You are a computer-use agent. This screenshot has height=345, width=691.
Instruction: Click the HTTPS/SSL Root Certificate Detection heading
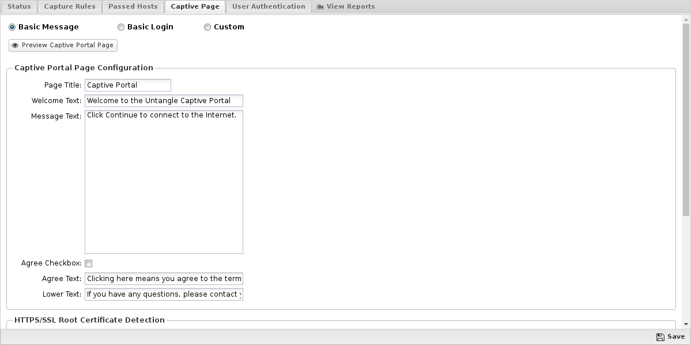[89, 320]
